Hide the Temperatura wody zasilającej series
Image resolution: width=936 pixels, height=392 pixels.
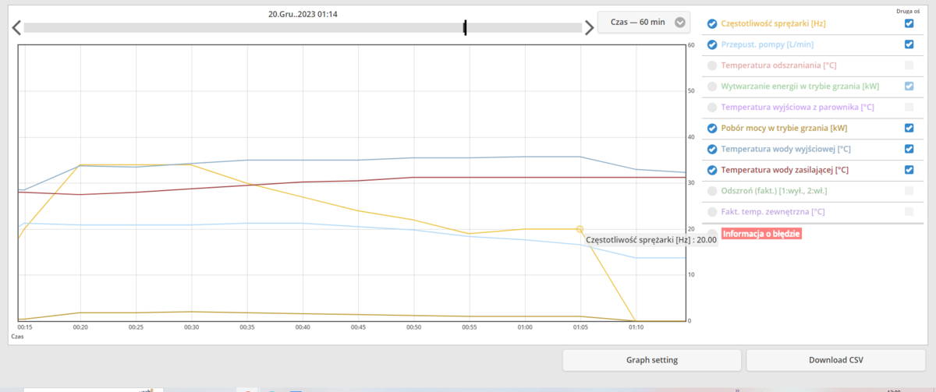pos(711,170)
